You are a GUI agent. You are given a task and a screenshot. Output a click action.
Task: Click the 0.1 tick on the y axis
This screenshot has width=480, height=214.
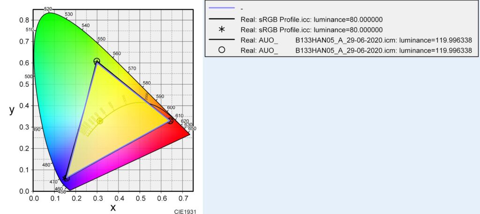(25, 170)
